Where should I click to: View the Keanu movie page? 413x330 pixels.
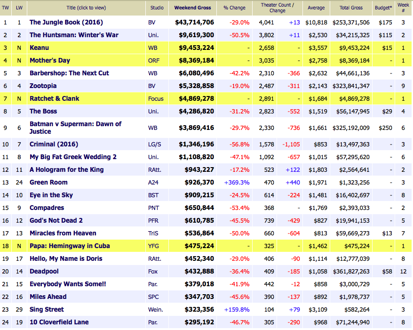[39, 48]
